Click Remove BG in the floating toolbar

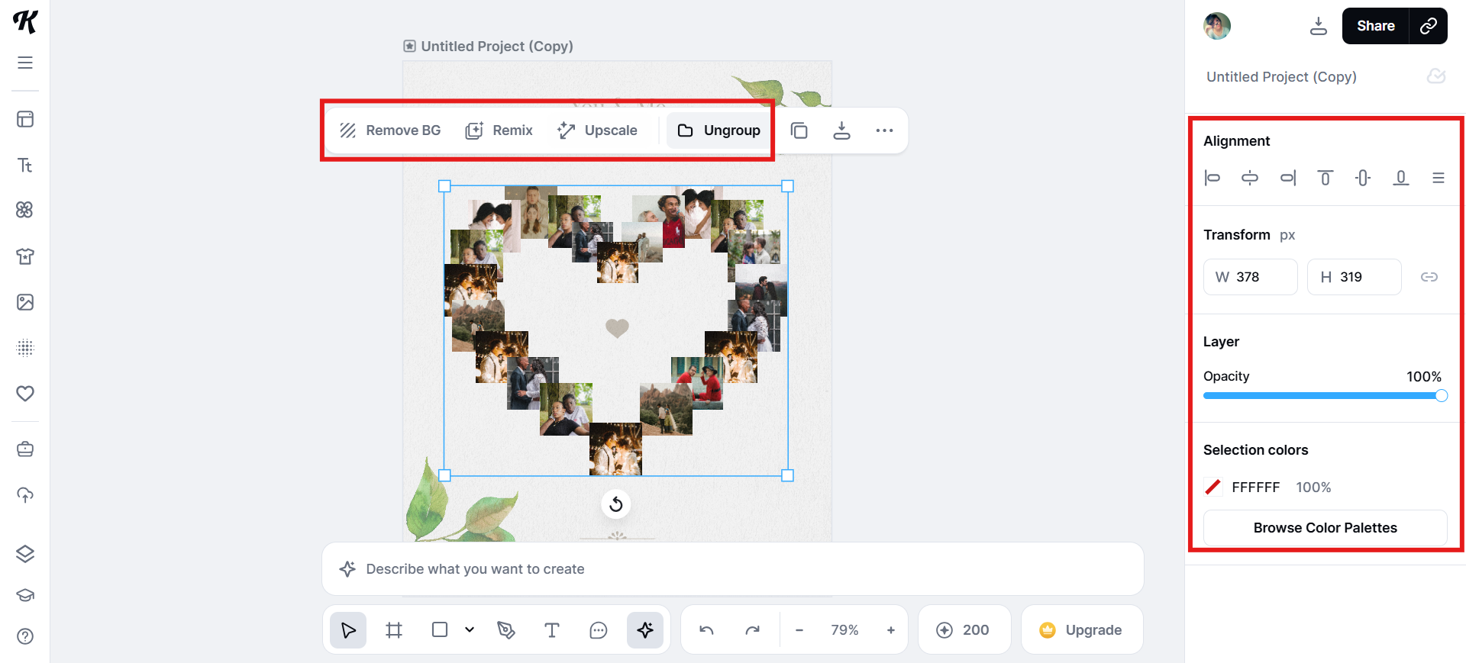click(390, 130)
